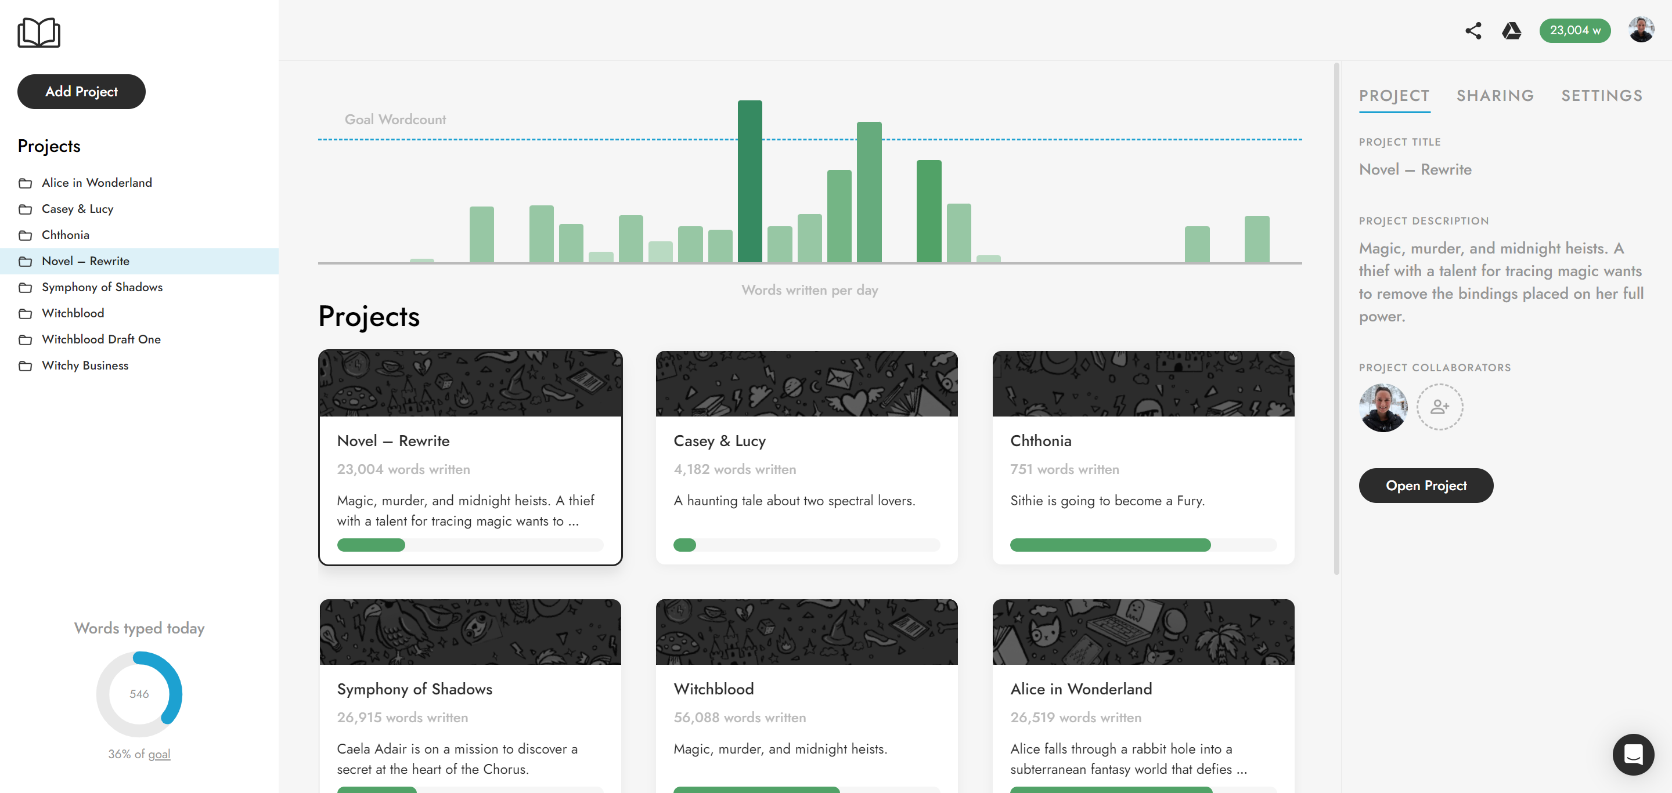
Task: Switch to the SETTINGS tab
Action: click(1602, 95)
